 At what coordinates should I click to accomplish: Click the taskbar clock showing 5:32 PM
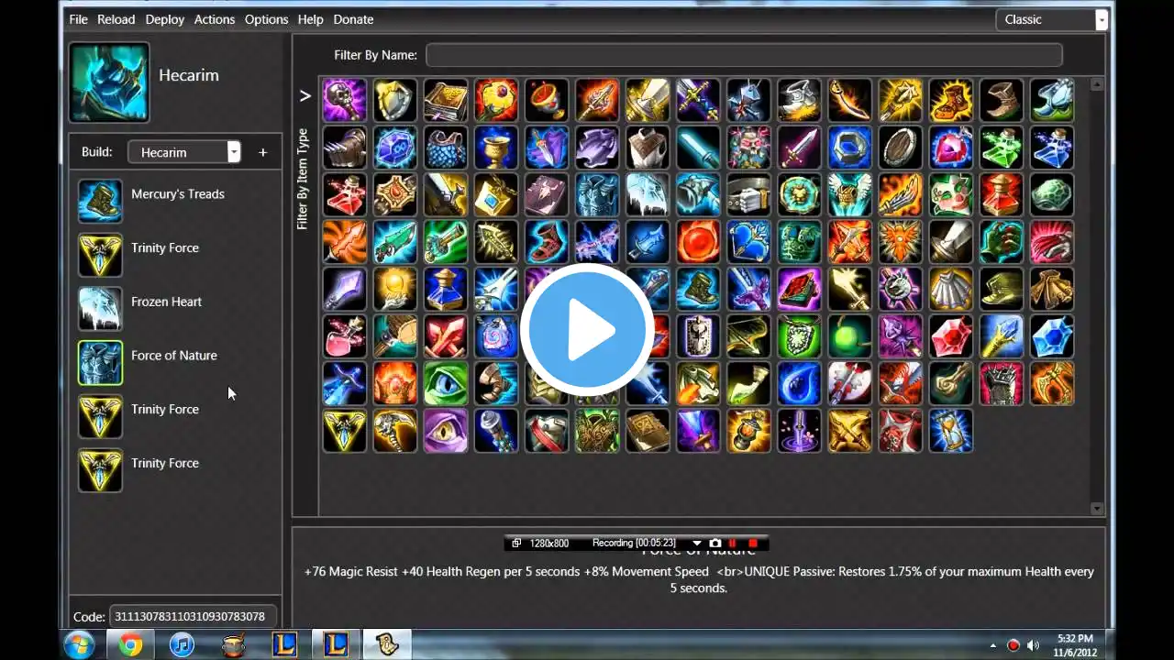tap(1073, 645)
